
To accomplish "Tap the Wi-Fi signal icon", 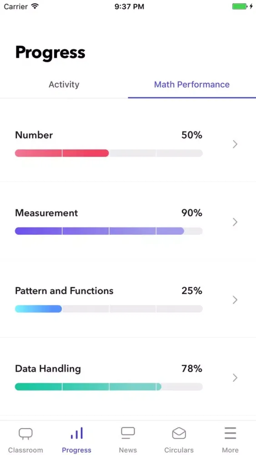I will pos(35,6).
